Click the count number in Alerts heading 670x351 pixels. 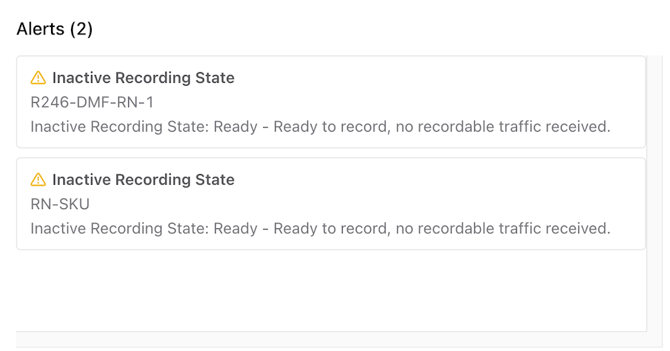[x=81, y=29]
